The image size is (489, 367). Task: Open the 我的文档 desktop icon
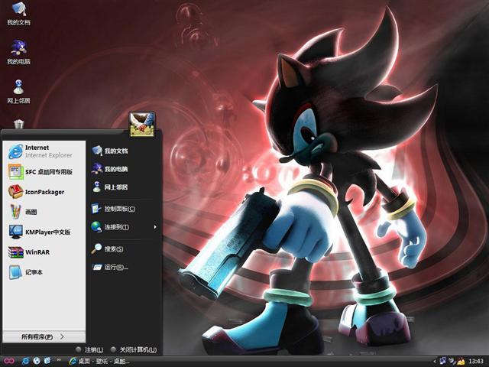18,14
